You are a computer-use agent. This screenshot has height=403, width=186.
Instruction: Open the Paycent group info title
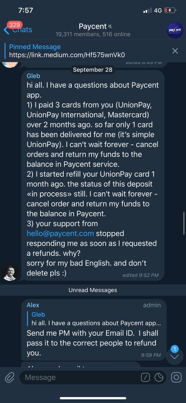point(93,26)
